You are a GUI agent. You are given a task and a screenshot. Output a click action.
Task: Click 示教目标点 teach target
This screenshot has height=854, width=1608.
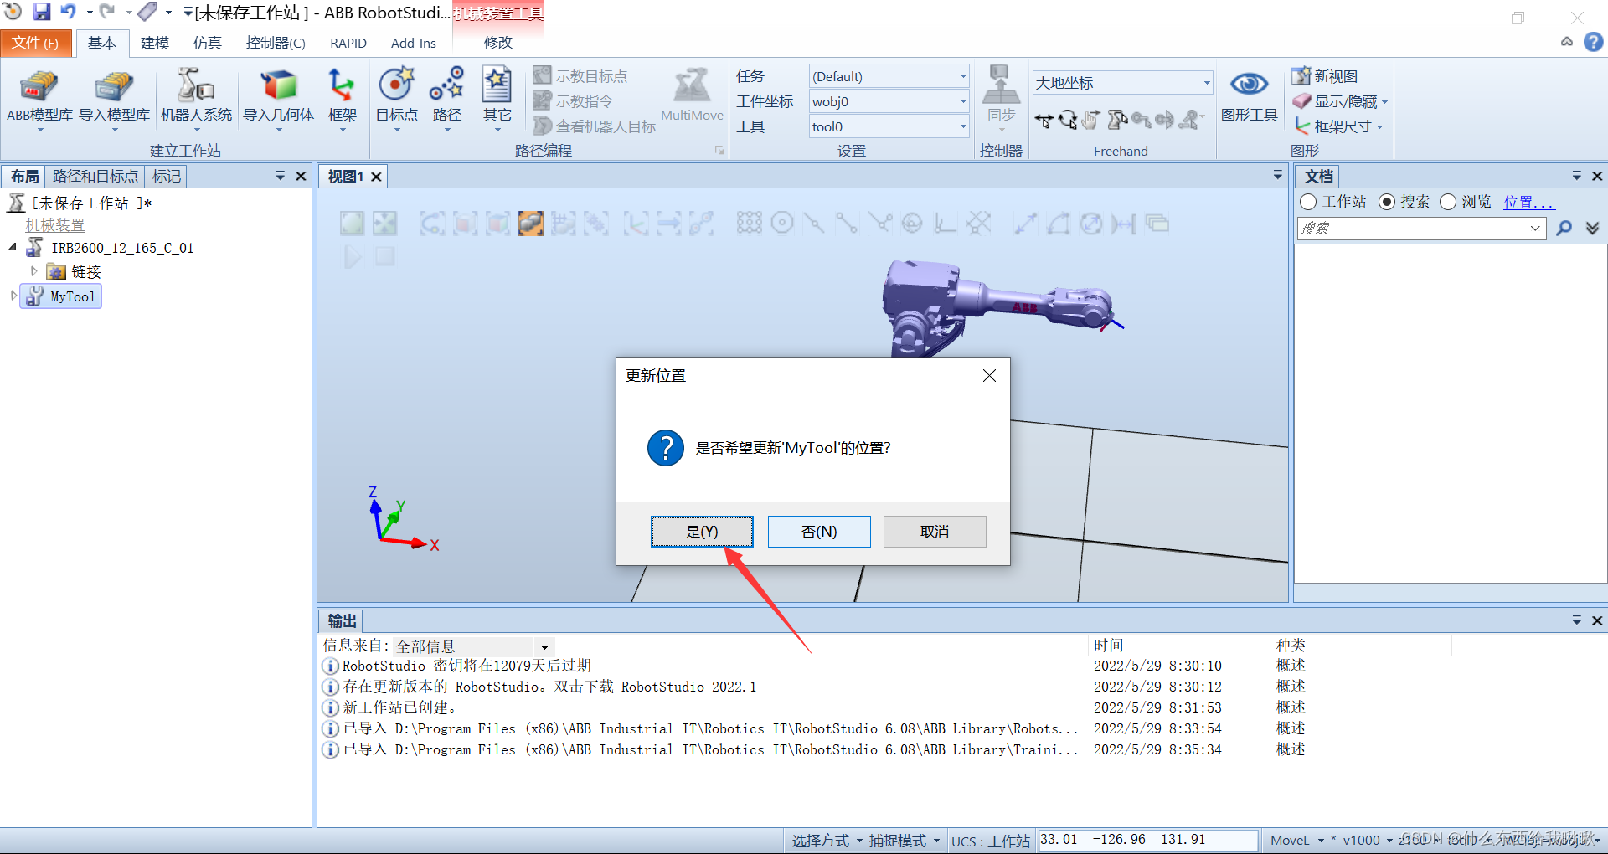click(580, 76)
